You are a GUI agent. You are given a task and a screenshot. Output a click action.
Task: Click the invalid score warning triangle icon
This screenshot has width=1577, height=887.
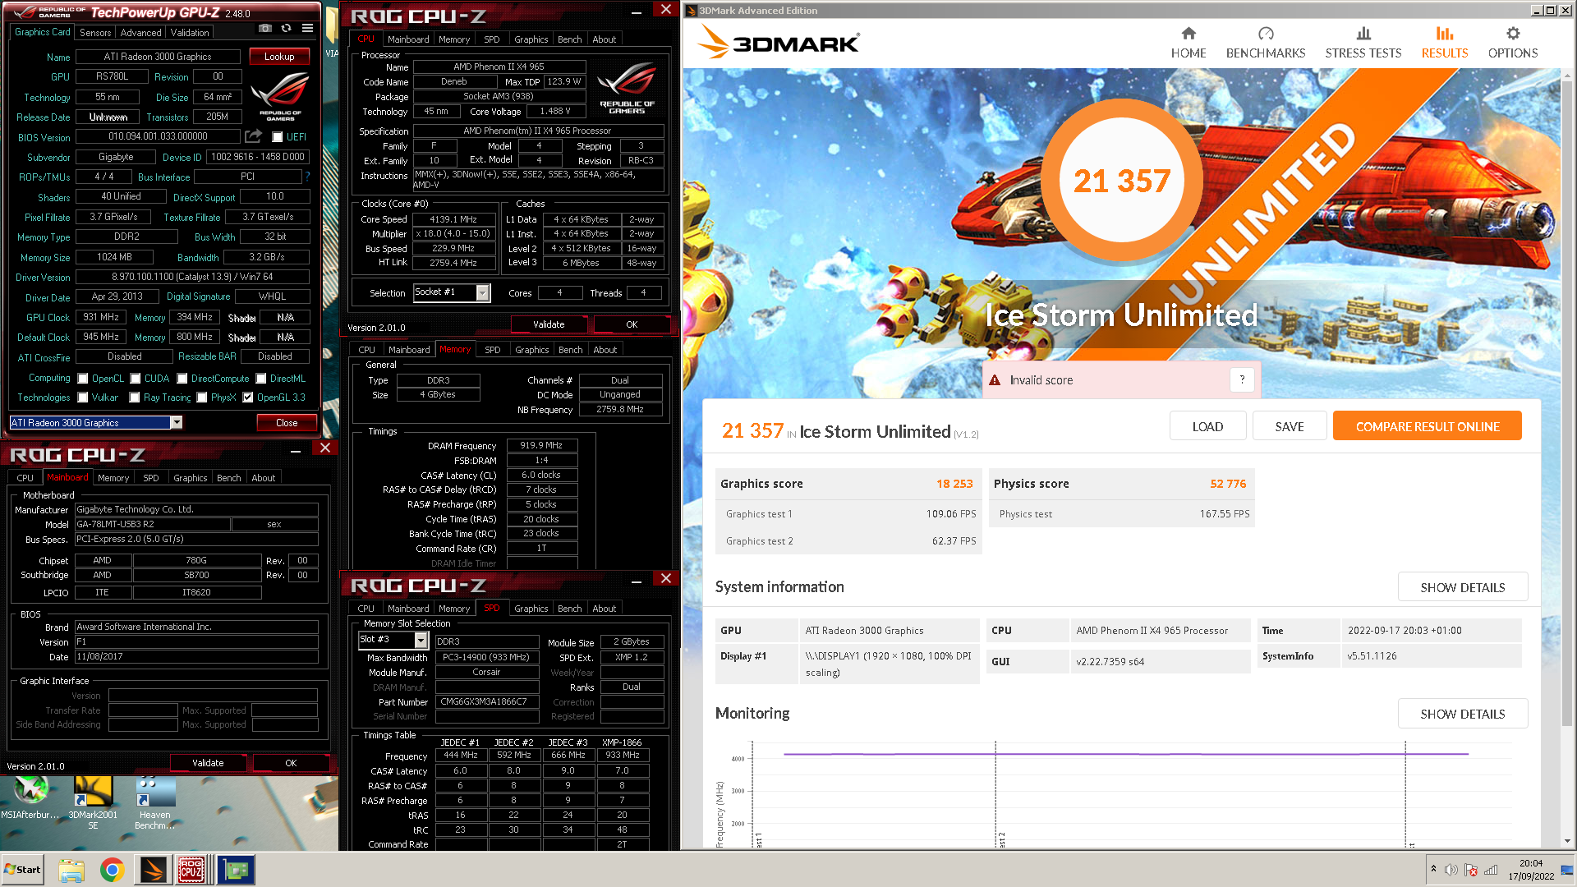click(x=995, y=380)
